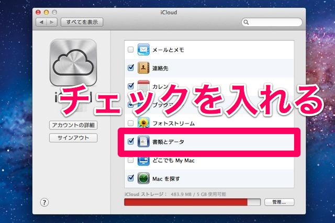Click the magnifier icon in search field
Image resolution: width=335 pixels, height=223 pixels.
click(x=246, y=22)
